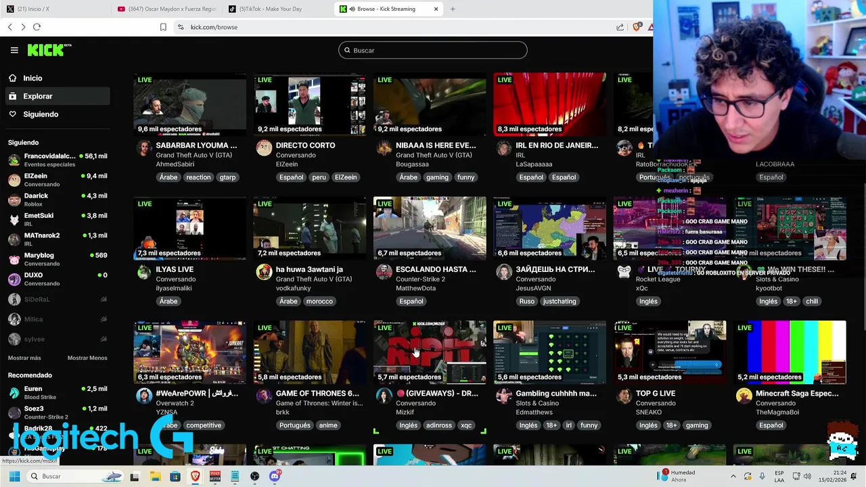Screen dimensions: 866x487
Task: Focus the Buscar search field on Kick
Action: [433, 50]
